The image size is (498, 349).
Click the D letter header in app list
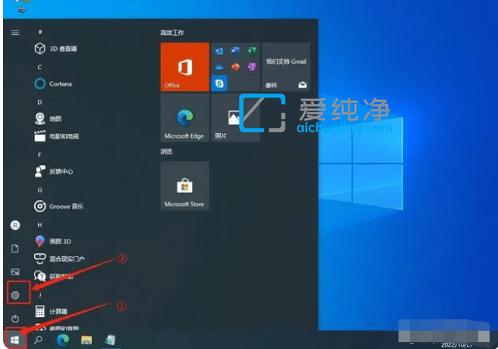click(39, 102)
